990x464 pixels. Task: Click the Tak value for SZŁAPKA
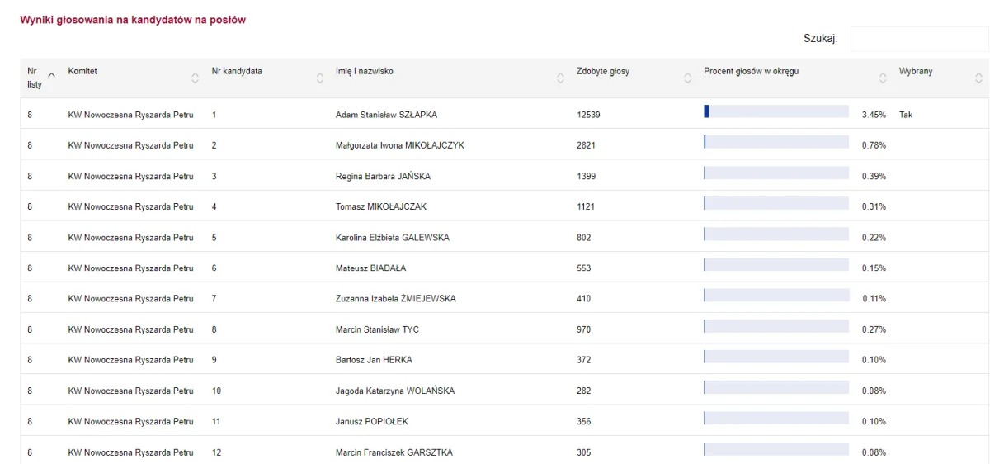906,115
